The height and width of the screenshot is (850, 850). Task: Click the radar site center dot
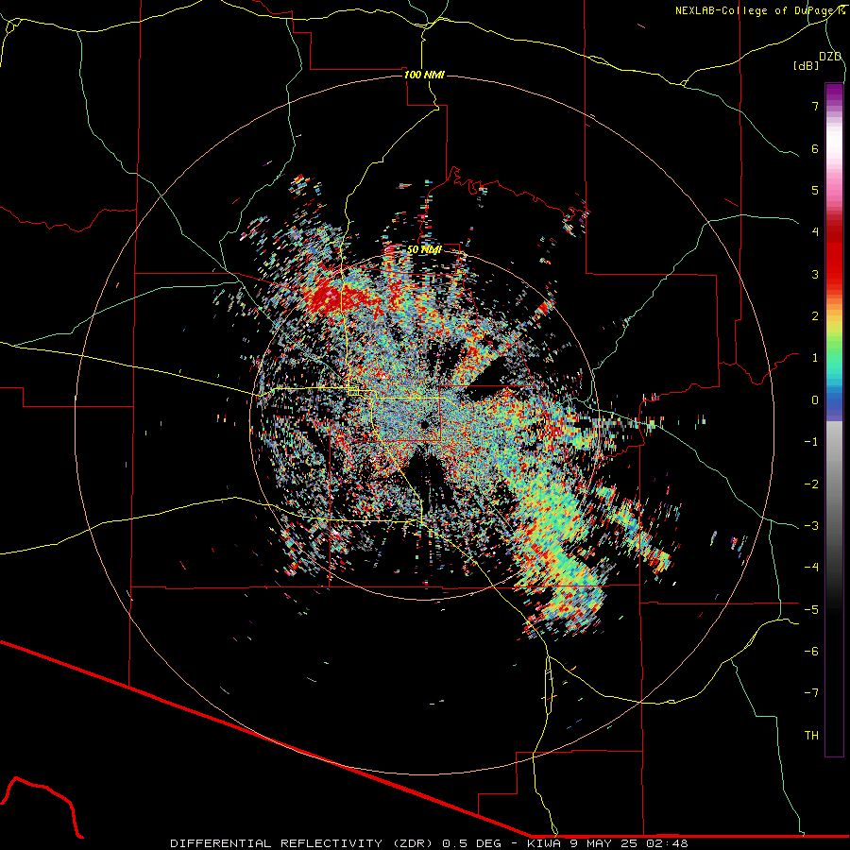tap(424, 422)
